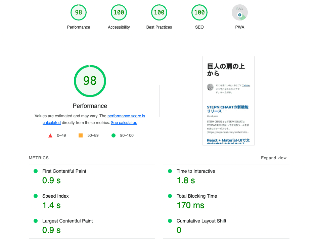The image size is (316, 241).
Task: Click the SEO score gauge
Action: (199, 13)
